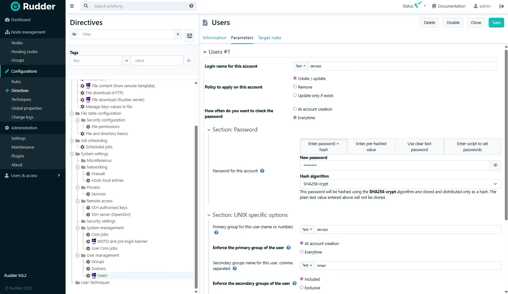The image size is (508, 294).
Task: Select the Remove policy radio button
Action: 295,87
